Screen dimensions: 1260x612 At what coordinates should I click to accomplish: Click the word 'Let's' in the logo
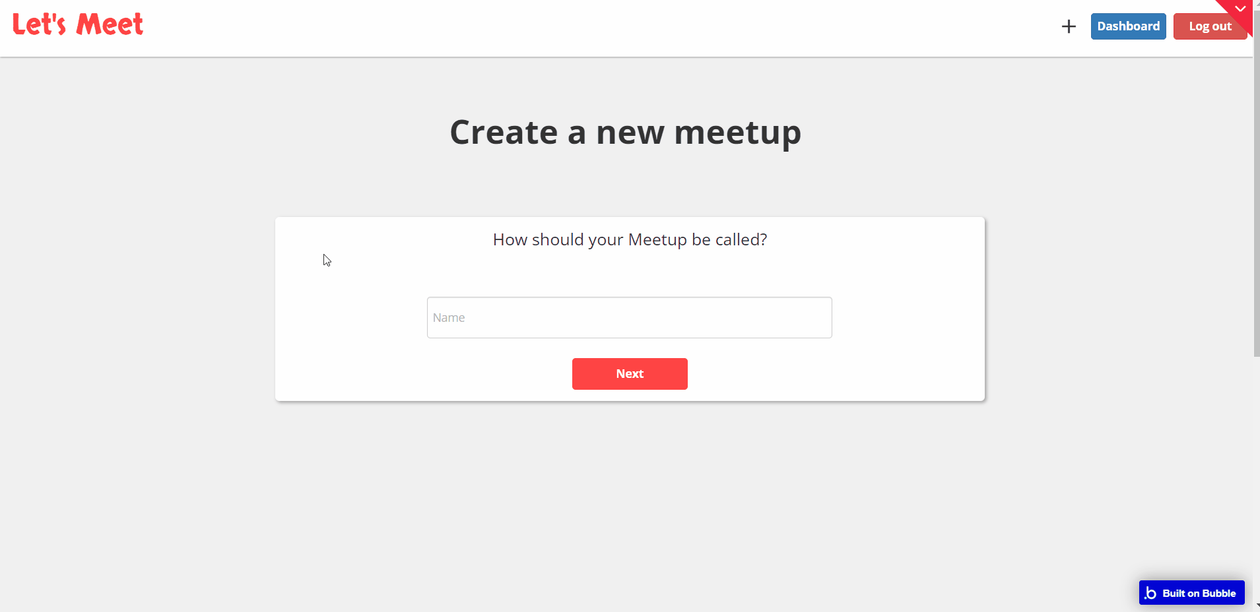pyautogui.click(x=39, y=25)
